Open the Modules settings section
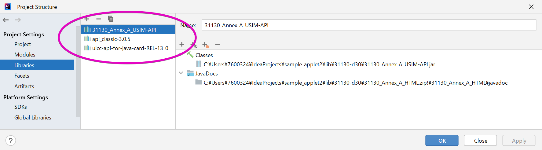Viewport: 542px width, 150px height. click(x=25, y=55)
